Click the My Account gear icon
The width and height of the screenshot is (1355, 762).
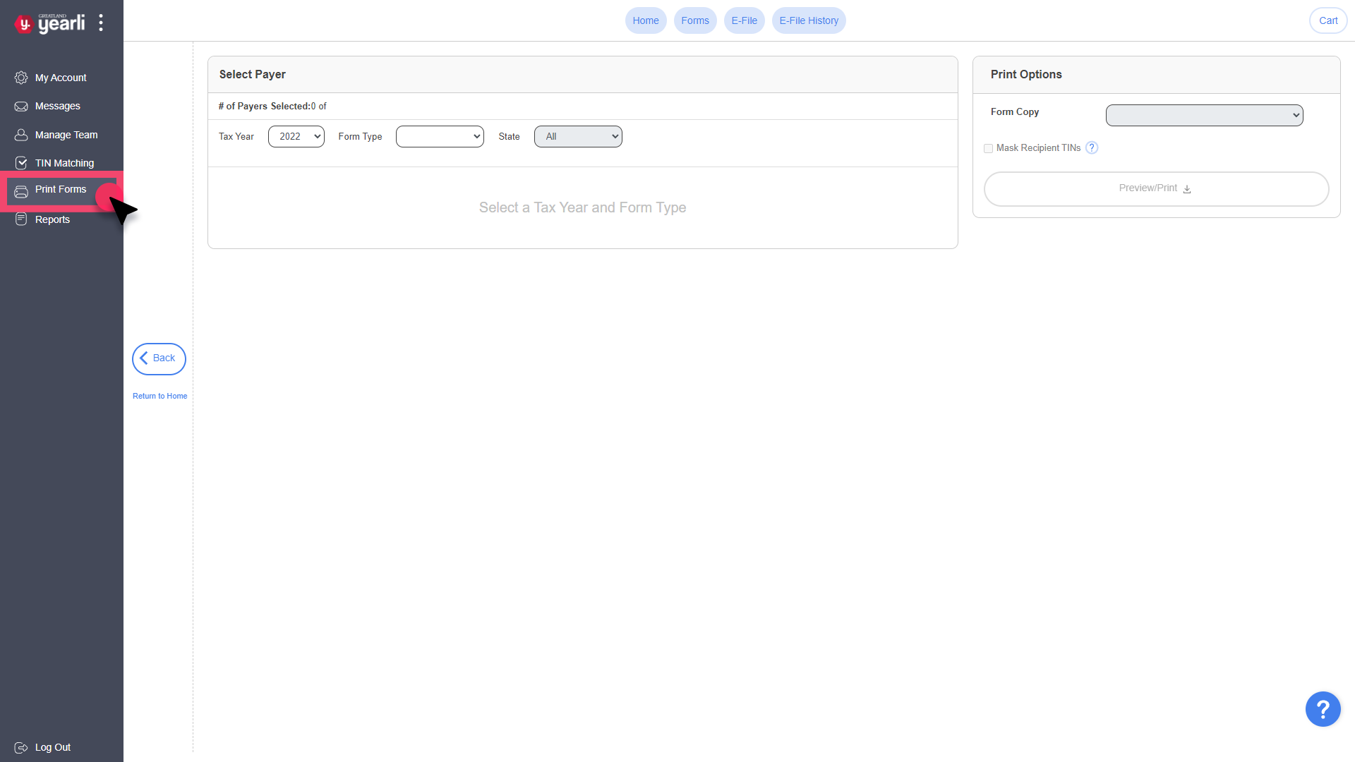(21, 78)
